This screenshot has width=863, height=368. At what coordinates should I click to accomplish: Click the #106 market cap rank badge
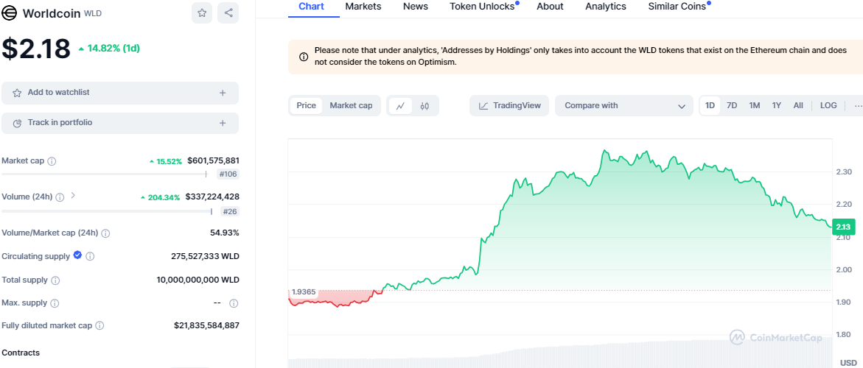(x=228, y=174)
